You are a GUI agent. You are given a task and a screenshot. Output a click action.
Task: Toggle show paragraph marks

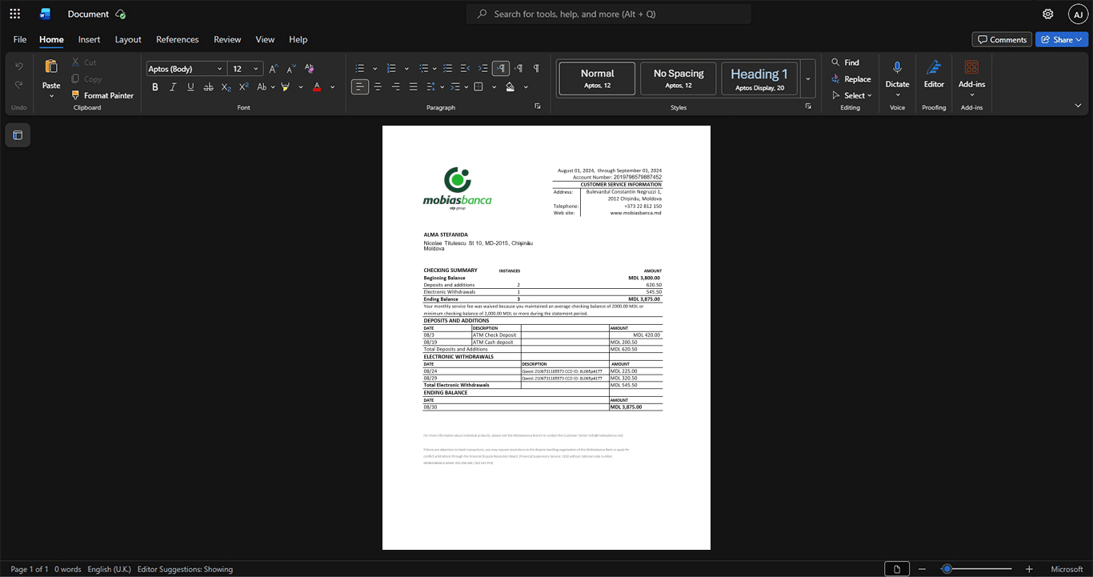pyautogui.click(x=536, y=69)
